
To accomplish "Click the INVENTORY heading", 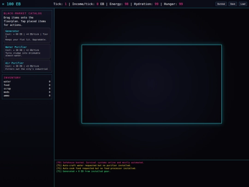I will point(12,78).
